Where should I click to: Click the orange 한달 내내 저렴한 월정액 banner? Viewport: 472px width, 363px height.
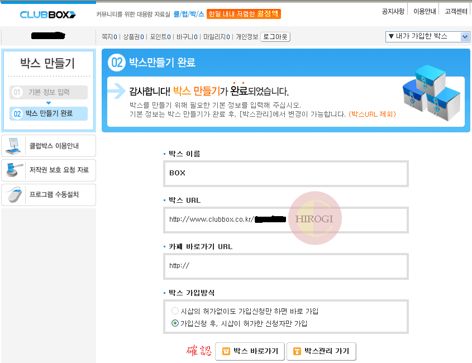coord(244,14)
